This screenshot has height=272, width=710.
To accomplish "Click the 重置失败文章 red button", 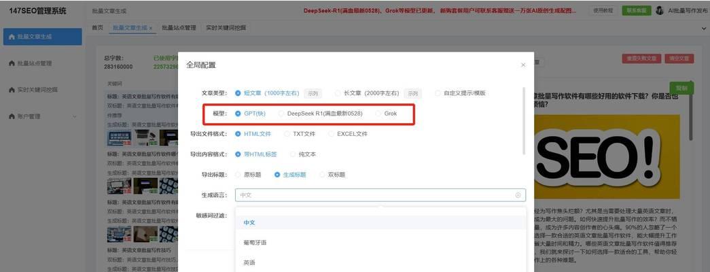I will (641, 58).
